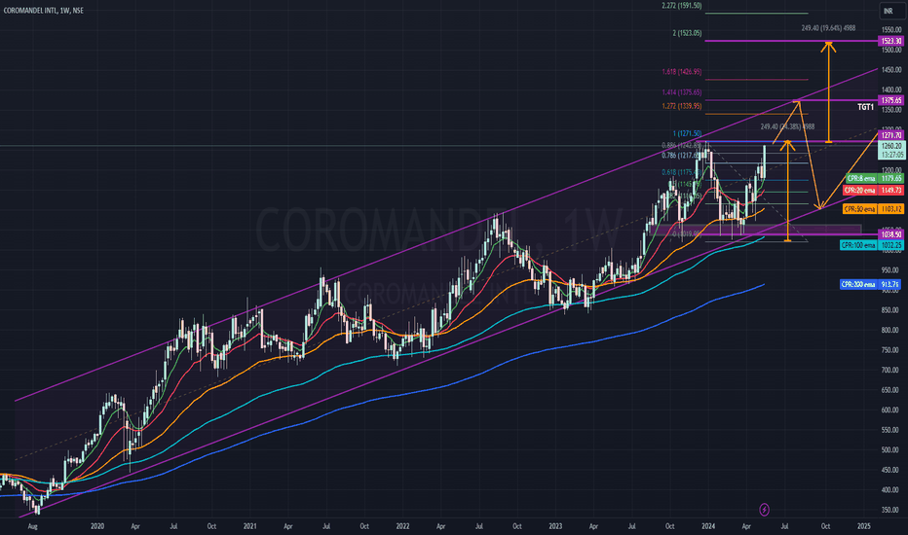908x535 pixels.
Task: Click the Fib level label 2 (1523.05)
Action: pos(687,33)
